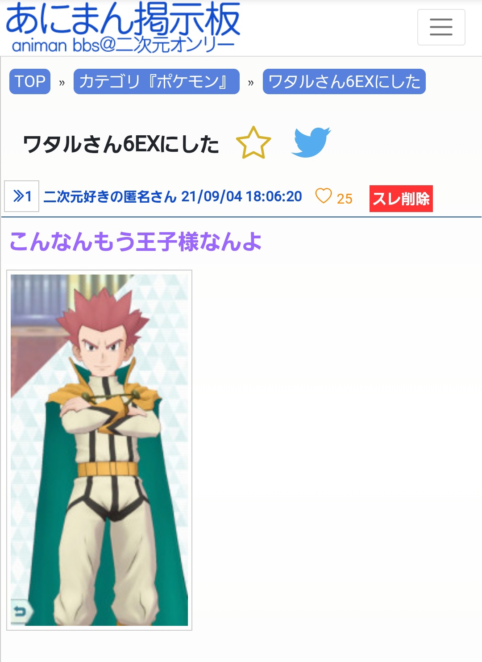Select the poster name 二次元好きの匿名さん
This screenshot has height=662, width=482.
110,196
